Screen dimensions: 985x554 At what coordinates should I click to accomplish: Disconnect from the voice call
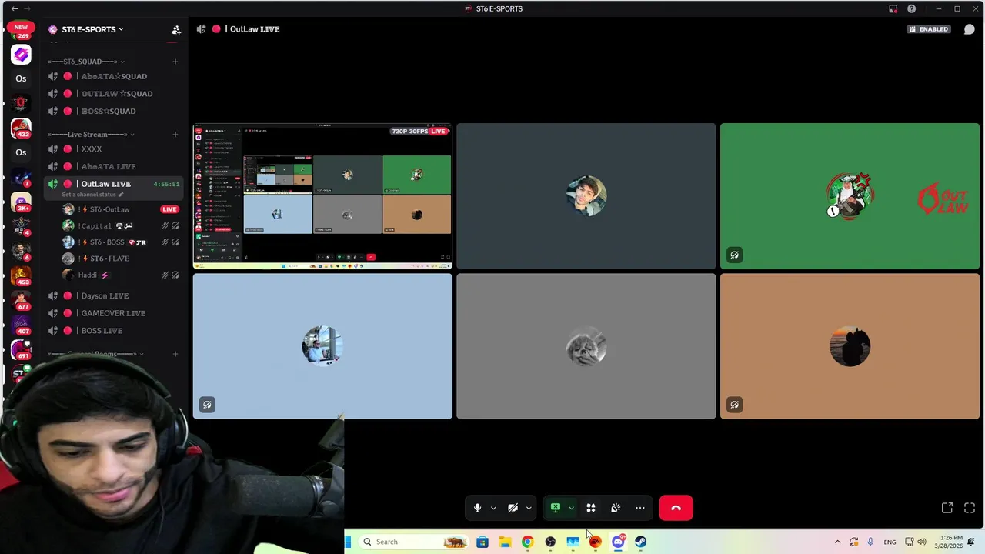(x=676, y=508)
